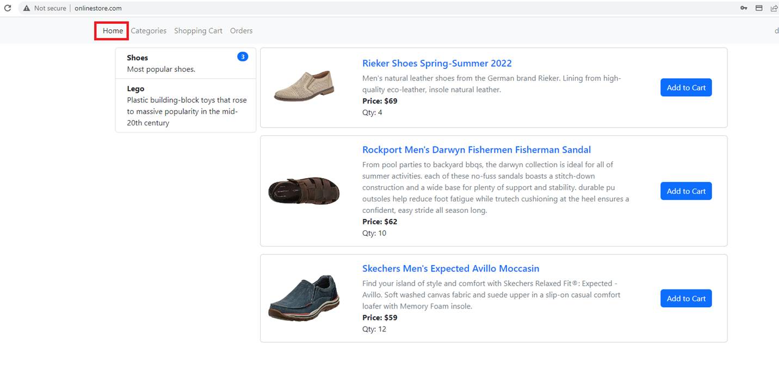Viewport: 779px width, 371px height.
Task: Click the brown Rockport sandal thumbnail
Action: pos(304,191)
